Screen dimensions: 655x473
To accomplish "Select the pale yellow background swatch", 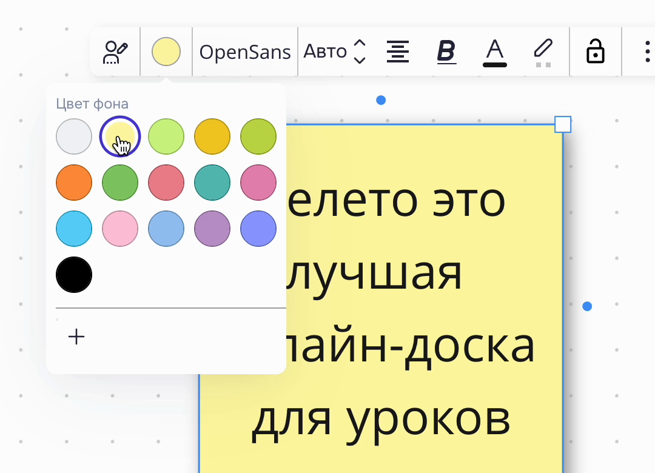I will [x=120, y=136].
